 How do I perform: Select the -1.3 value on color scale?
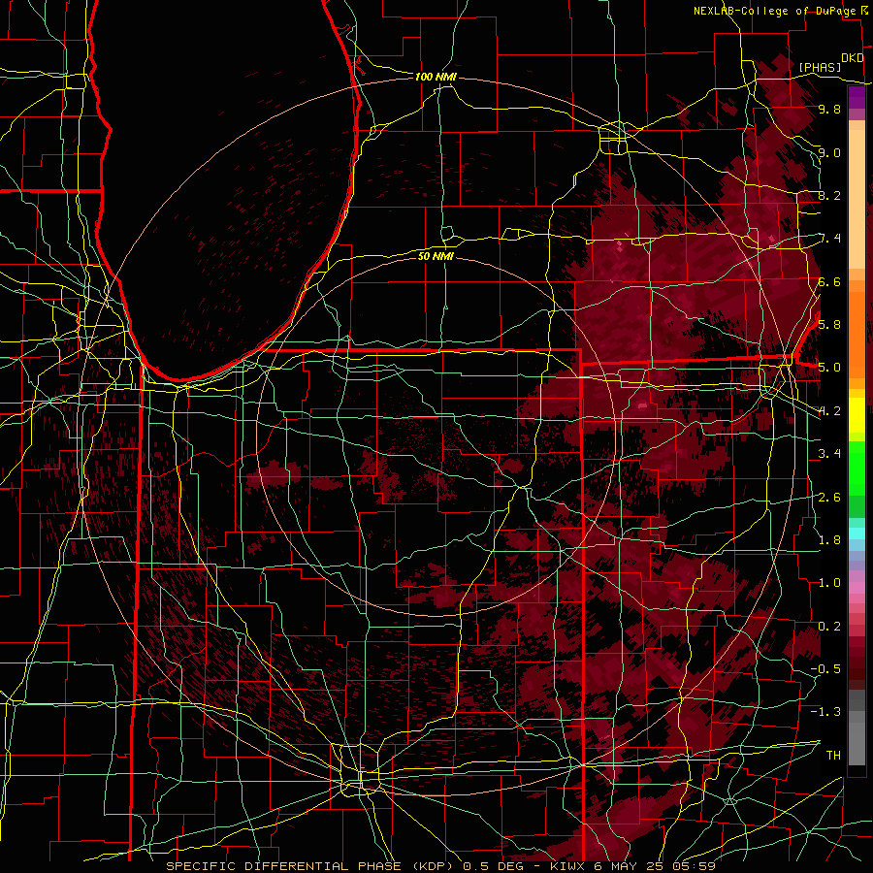825,712
